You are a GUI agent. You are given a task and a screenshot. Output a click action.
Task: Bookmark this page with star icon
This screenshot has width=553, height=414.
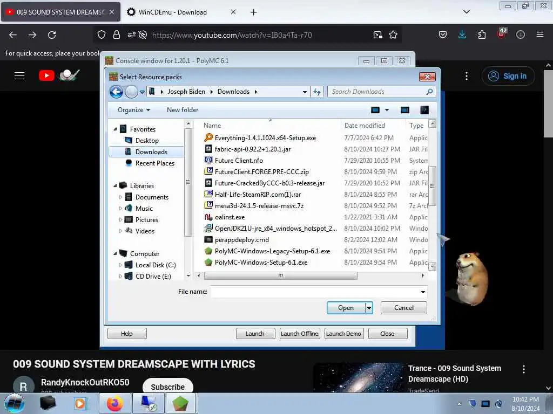pyautogui.click(x=393, y=35)
